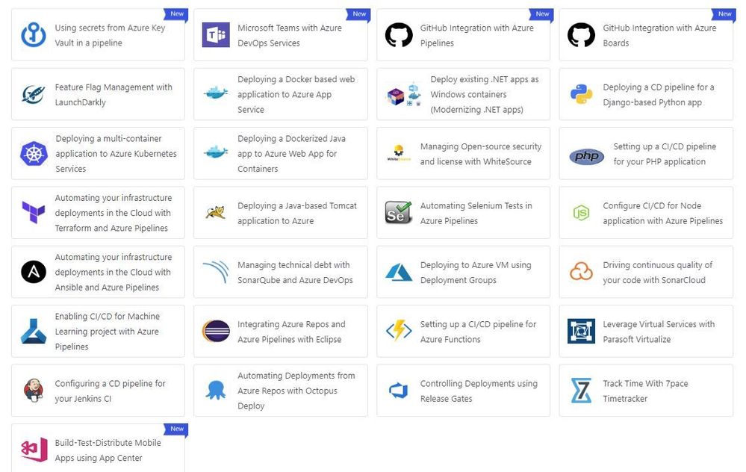Click Docker whale icon on web application card

click(x=216, y=93)
